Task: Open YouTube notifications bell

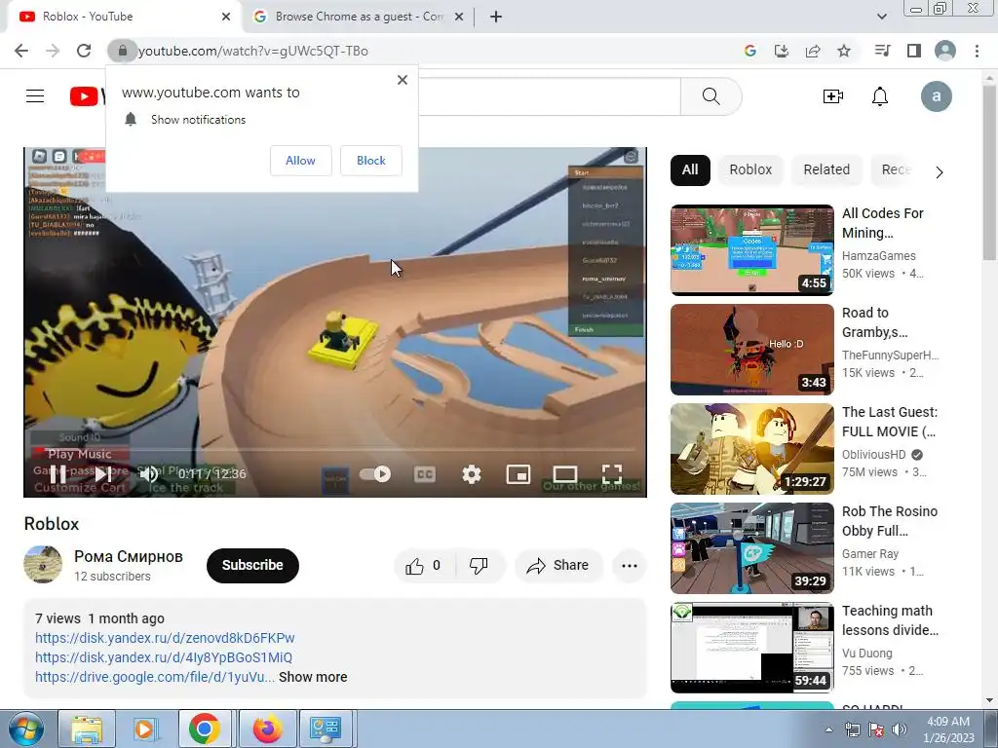Action: (880, 96)
